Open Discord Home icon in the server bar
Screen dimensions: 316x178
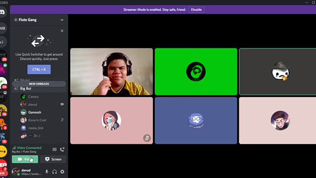click(2, 12)
